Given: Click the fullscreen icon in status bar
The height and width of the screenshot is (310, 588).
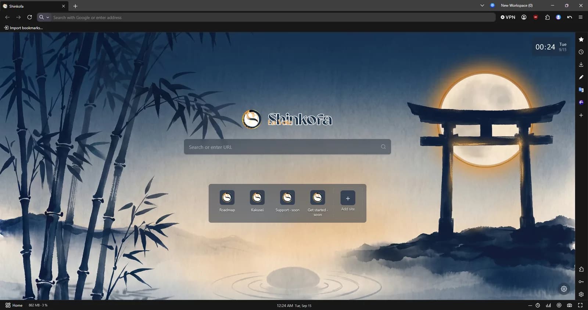Looking at the screenshot, I should pyautogui.click(x=580, y=305).
